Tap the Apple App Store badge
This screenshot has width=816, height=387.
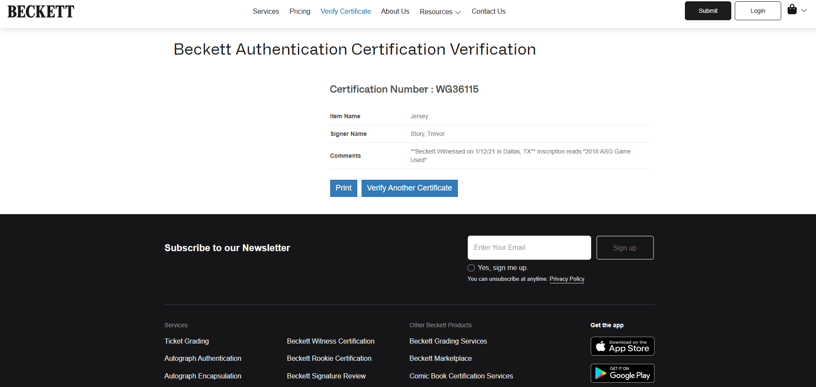(x=622, y=346)
